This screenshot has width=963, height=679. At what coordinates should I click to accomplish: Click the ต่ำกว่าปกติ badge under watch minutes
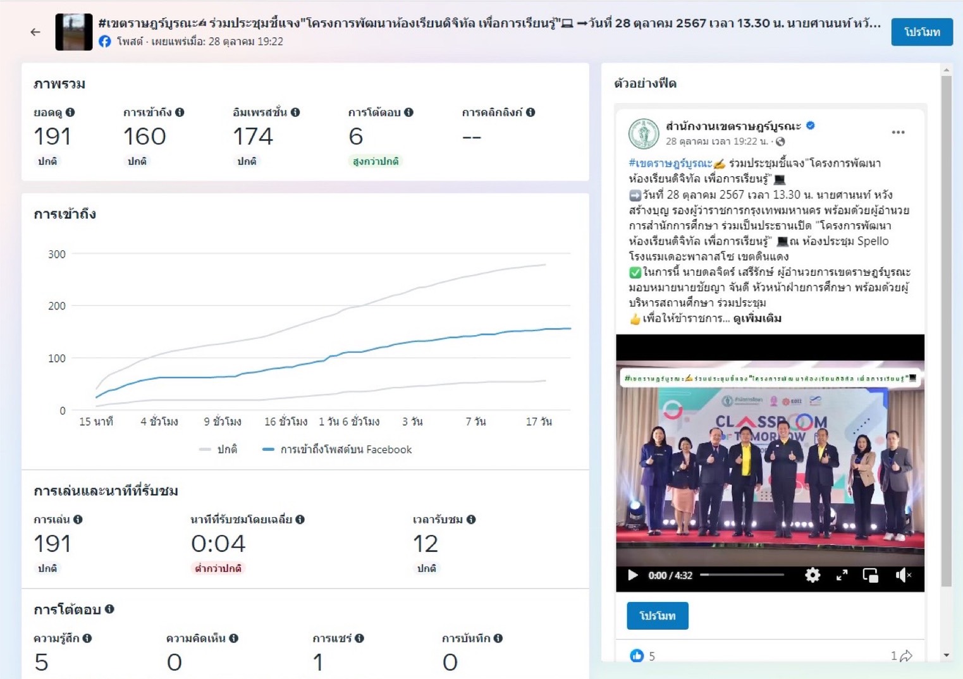pos(218,568)
